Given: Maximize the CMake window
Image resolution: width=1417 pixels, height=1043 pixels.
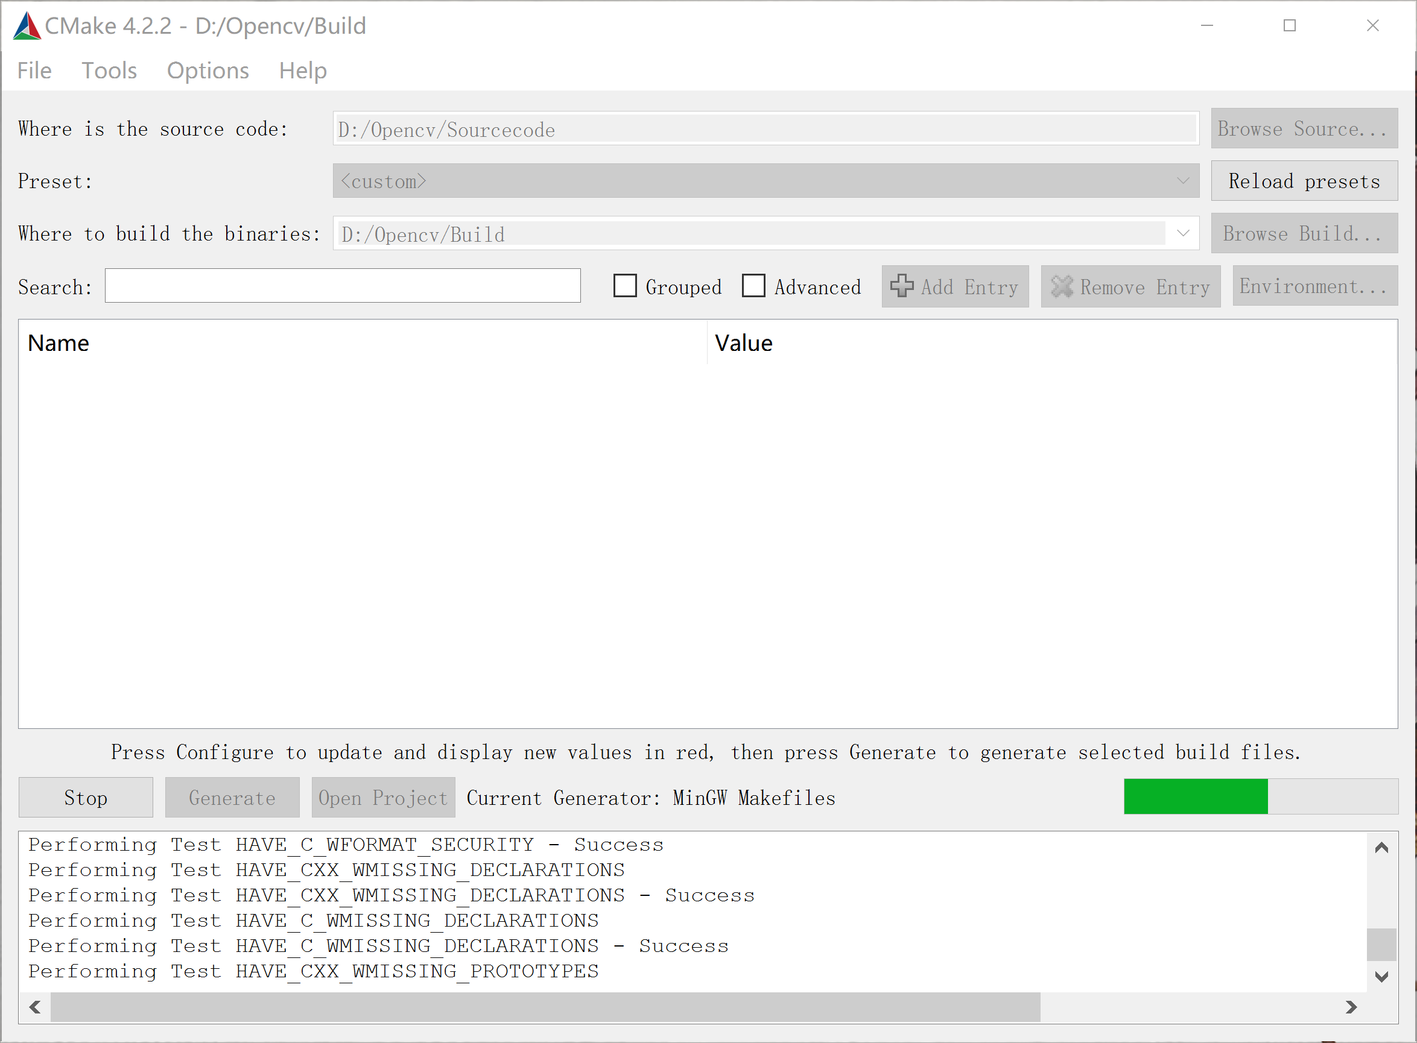Looking at the screenshot, I should coord(1289,26).
